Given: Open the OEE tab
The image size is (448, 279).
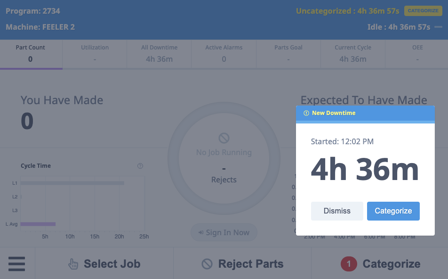Looking at the screenshot, I should point(417,53).
